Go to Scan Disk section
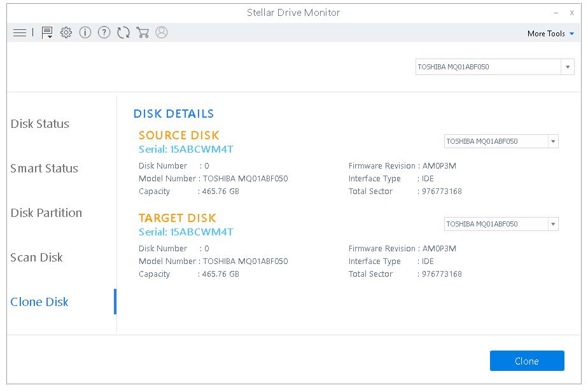Image resolution: width=588 pixels, height=390 pixels. click(36, 257)
